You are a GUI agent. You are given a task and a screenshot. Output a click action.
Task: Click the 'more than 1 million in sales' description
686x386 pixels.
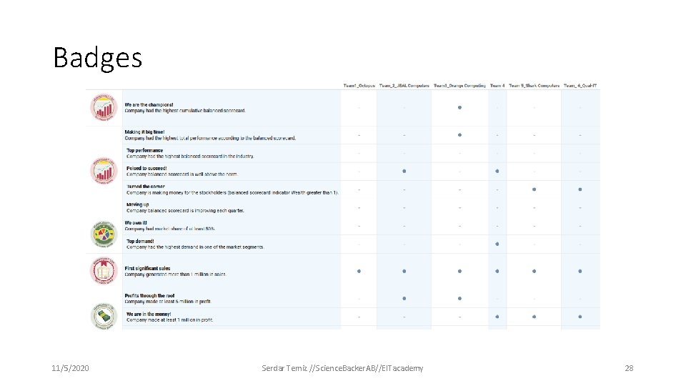[x=175, y=274]
